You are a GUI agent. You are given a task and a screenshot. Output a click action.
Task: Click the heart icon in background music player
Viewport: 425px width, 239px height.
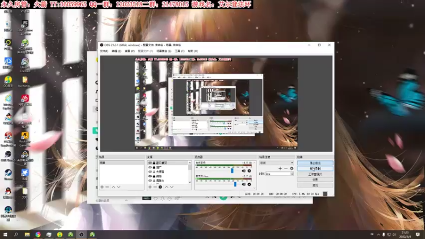156,199
